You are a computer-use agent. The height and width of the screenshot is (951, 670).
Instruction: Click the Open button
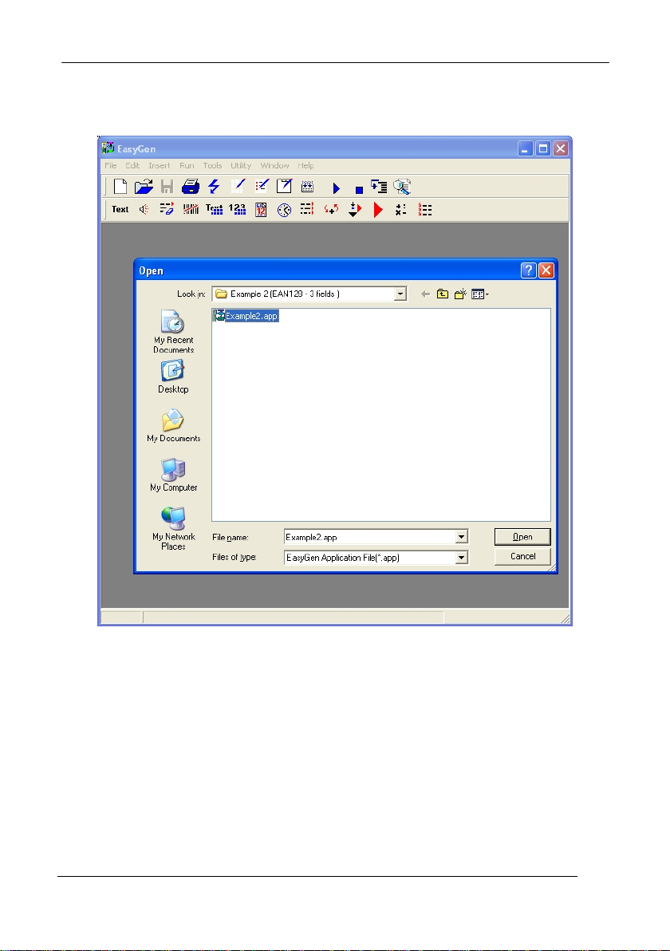[x=522, y=537]
